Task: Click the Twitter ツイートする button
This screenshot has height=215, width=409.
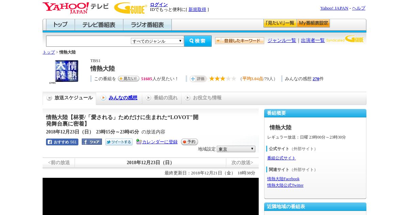Action: click(x=119, y=142)
